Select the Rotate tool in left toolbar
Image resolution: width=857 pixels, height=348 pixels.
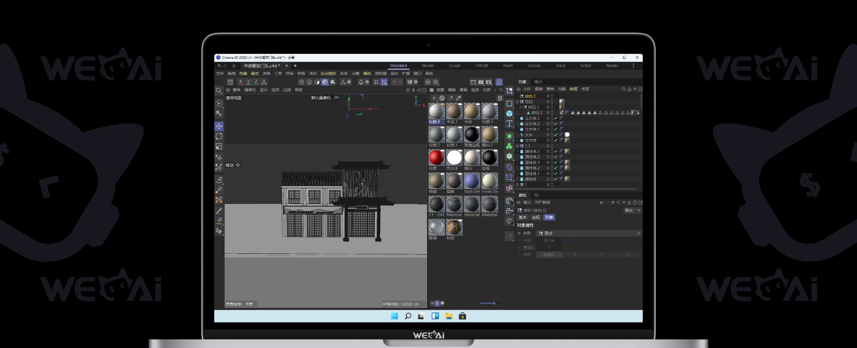pyautogui.click(x=219, y=136)
